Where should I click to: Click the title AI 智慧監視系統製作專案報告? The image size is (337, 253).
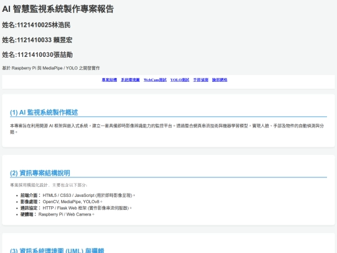(x=58, y=9)
